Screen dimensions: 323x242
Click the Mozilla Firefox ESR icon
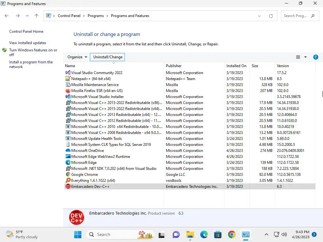pyautogui.click(x=68, y=90)
